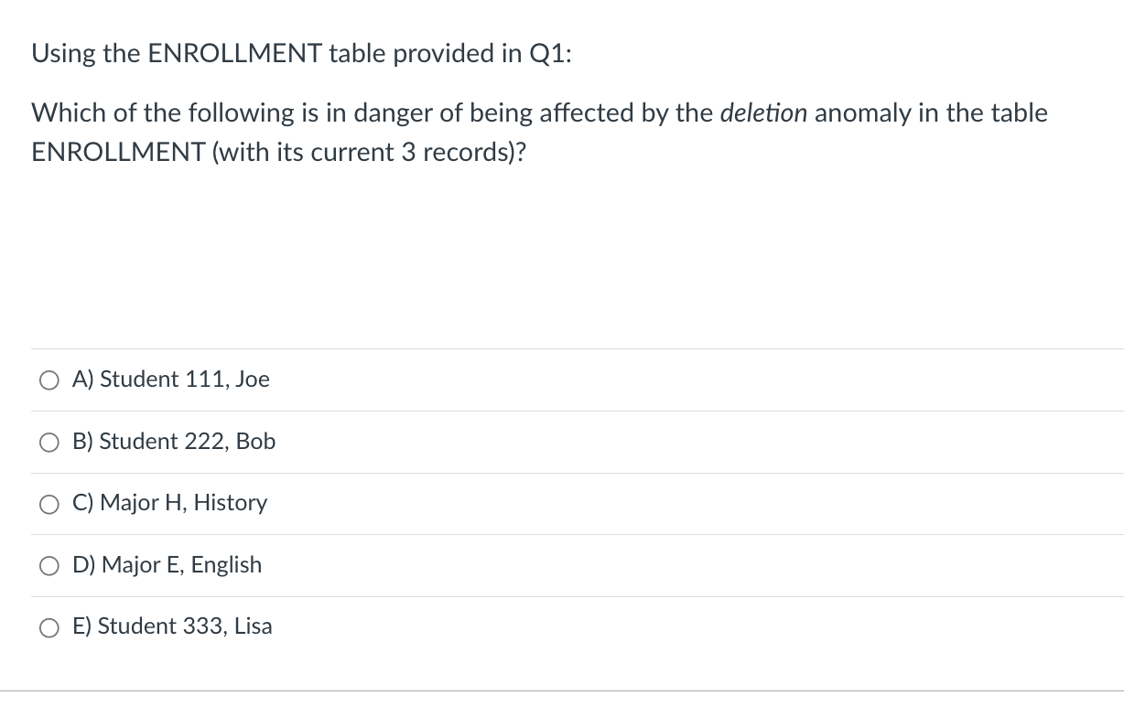
Task: Click the word 'Using' at the start
Action: tap(63, 54)
